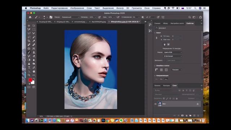
Task: Select the Rectangular Marquee tool
Action: click(34, 30)
